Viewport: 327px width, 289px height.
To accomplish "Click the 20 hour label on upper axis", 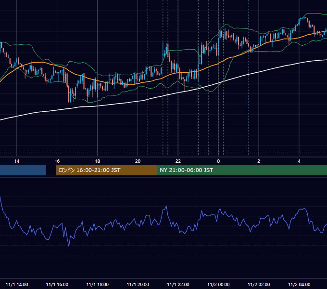I will click(138, 161).
